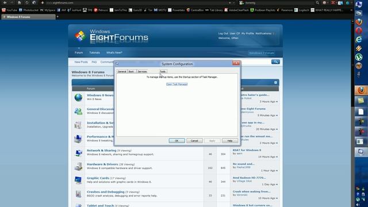368x207 pixels.
Task: Click the Windows 7 Forum button
Action: tap(262, 53)
